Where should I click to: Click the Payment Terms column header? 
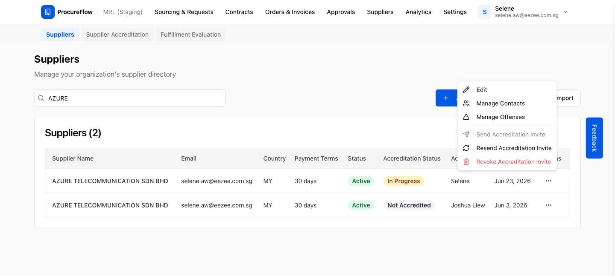click(316, 158)
